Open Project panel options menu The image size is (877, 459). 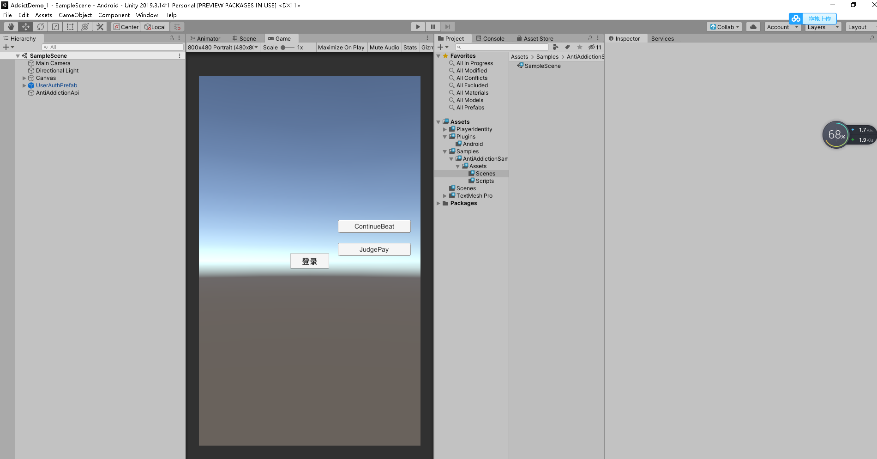coord(598,38)
